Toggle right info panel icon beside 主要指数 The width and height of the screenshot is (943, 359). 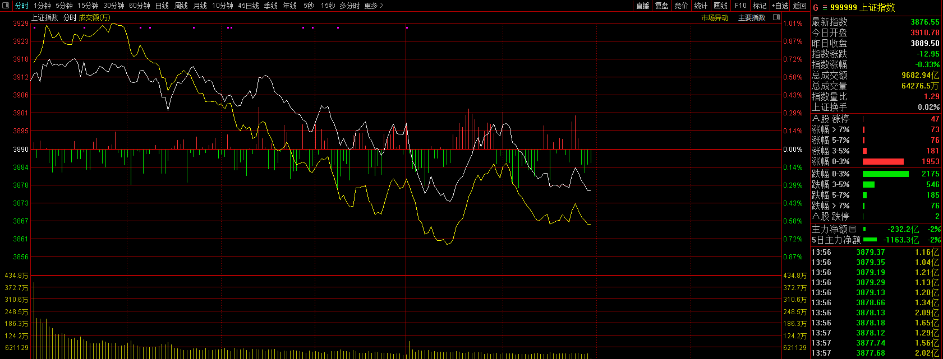point(776,17)
